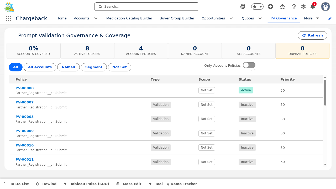The height and width of the screenshot is (189, 336).
Task: Click the search magnifier icon
Action: point(100,7)
